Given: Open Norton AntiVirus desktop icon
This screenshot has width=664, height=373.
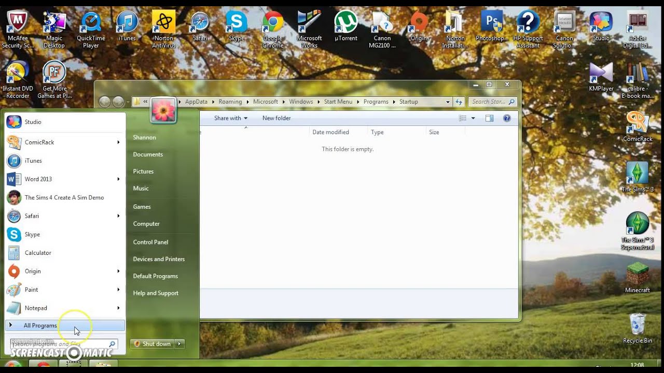Looking at the screenshot, I should coord(163,30).
